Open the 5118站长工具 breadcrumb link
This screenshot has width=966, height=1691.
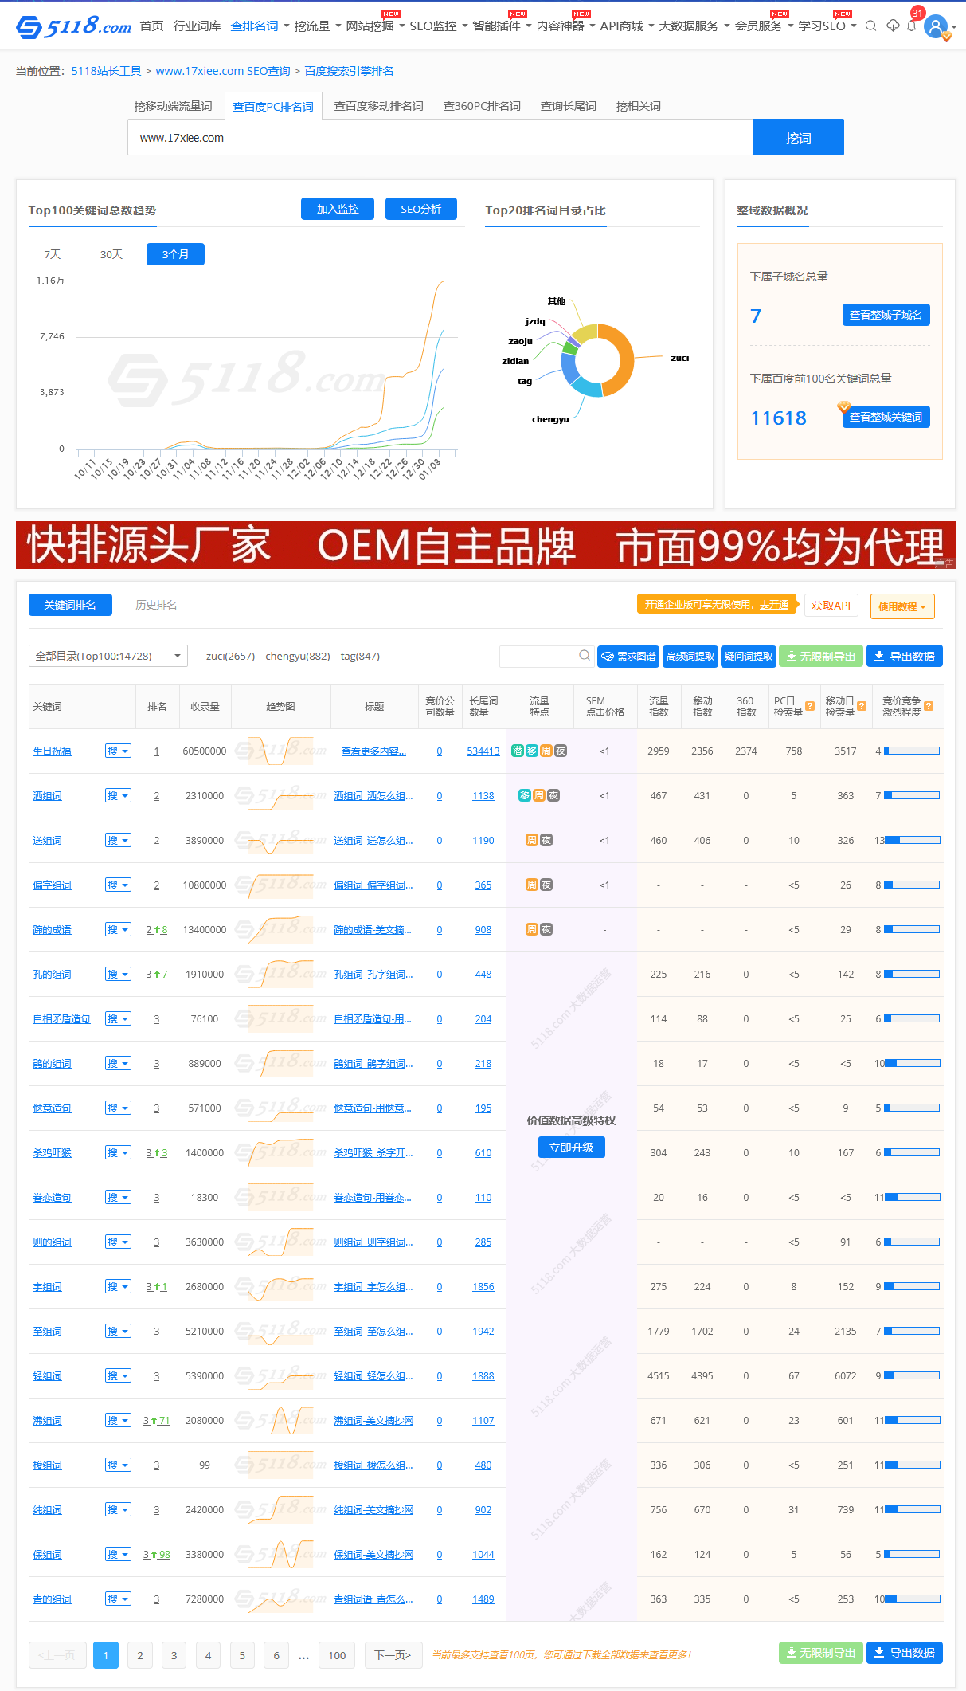point(107,71)
